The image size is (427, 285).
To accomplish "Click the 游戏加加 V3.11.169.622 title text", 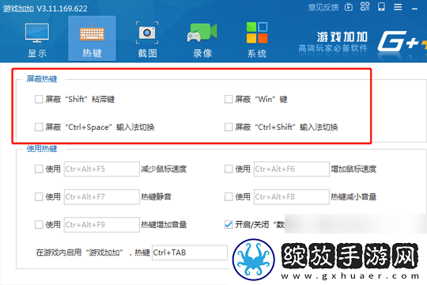I will (45, 9).
